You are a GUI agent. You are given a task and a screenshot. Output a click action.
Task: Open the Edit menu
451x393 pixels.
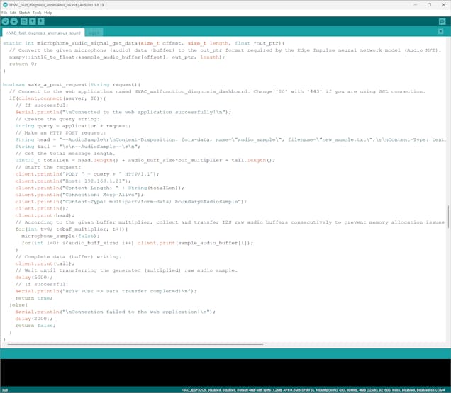click(13, 13)
